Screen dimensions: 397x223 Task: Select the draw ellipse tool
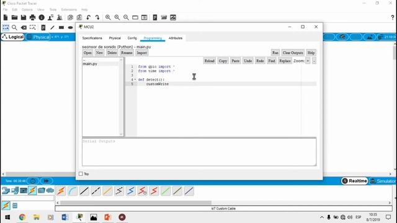point(70,27)
